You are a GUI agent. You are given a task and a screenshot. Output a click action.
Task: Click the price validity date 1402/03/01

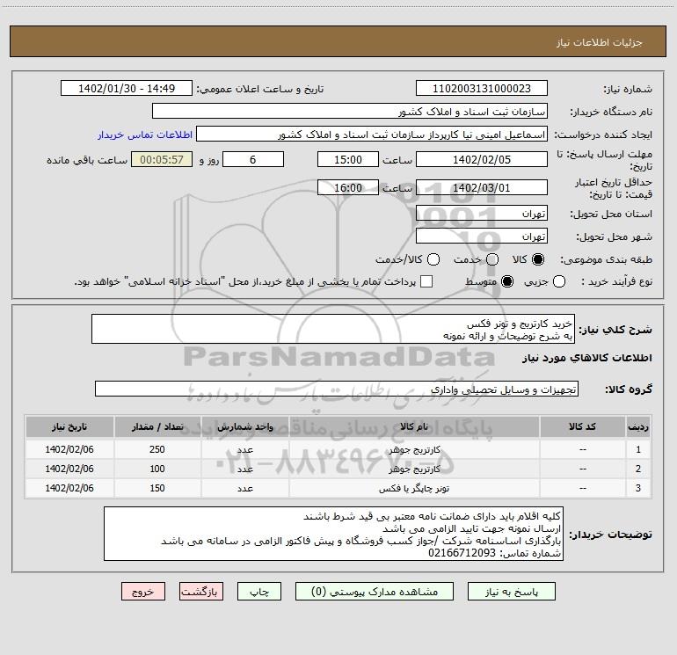[482, 187]
